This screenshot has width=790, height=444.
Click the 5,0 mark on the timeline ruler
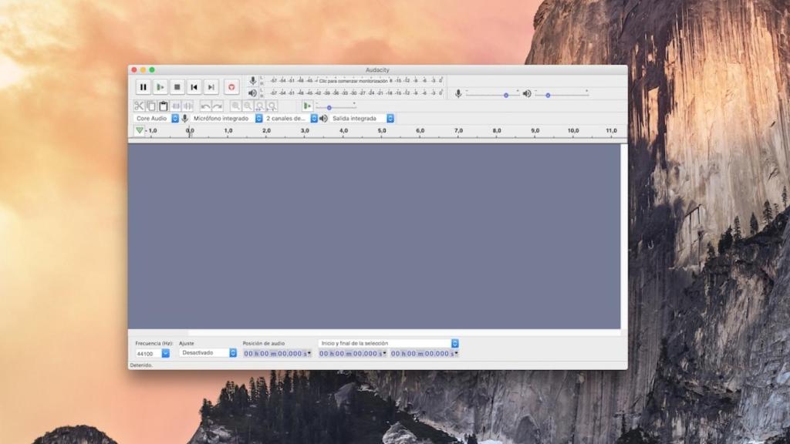tap(380, 131)
